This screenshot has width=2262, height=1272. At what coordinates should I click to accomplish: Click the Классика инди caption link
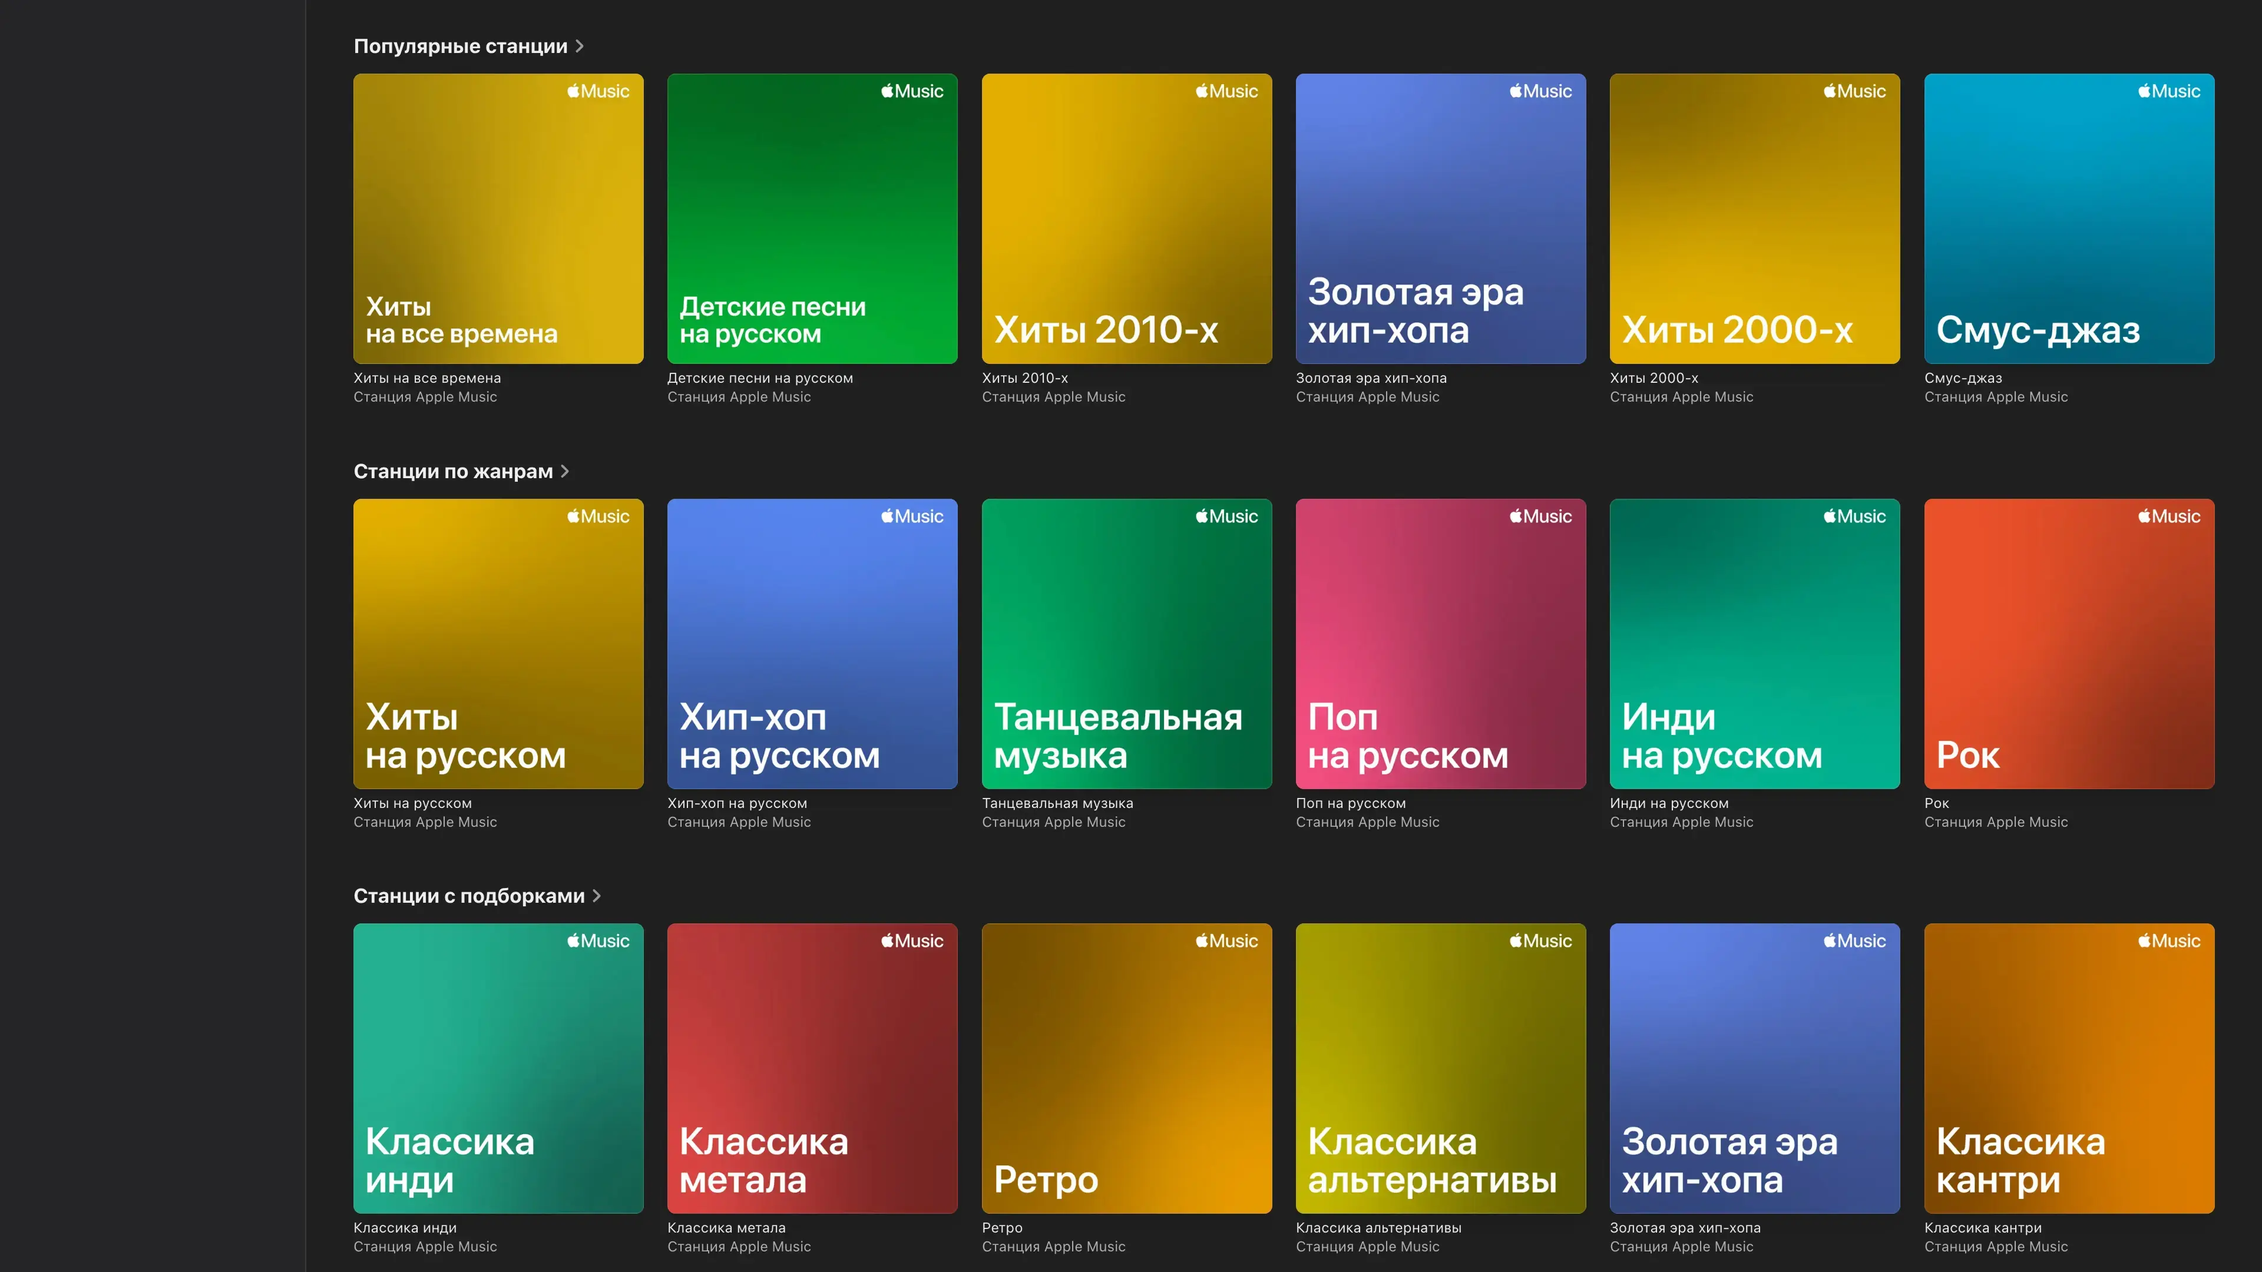point(405,1228)
